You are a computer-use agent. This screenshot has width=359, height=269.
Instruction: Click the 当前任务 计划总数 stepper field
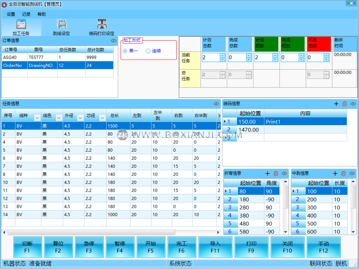coord(213,57)
